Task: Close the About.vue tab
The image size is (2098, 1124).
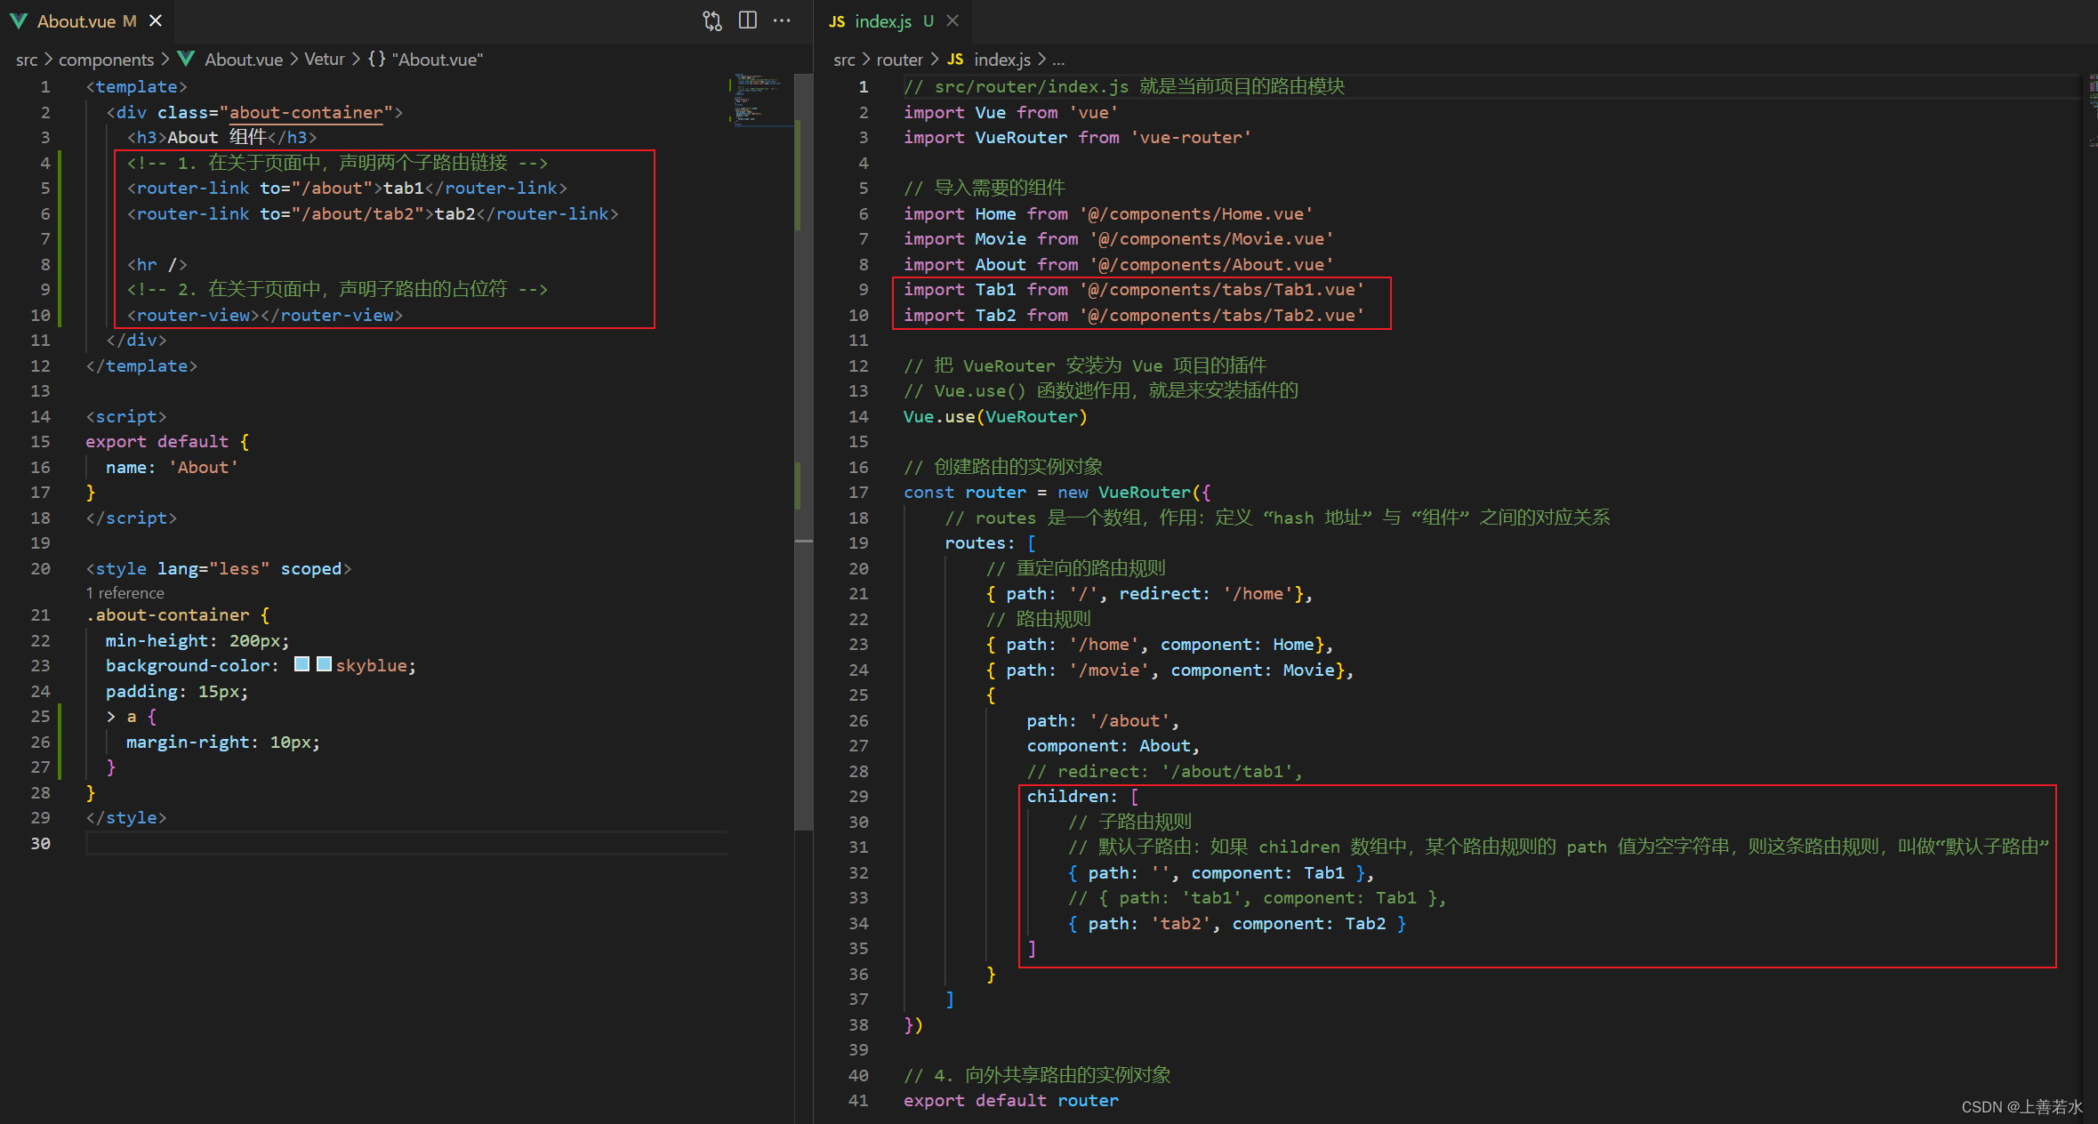Action: 156,20
